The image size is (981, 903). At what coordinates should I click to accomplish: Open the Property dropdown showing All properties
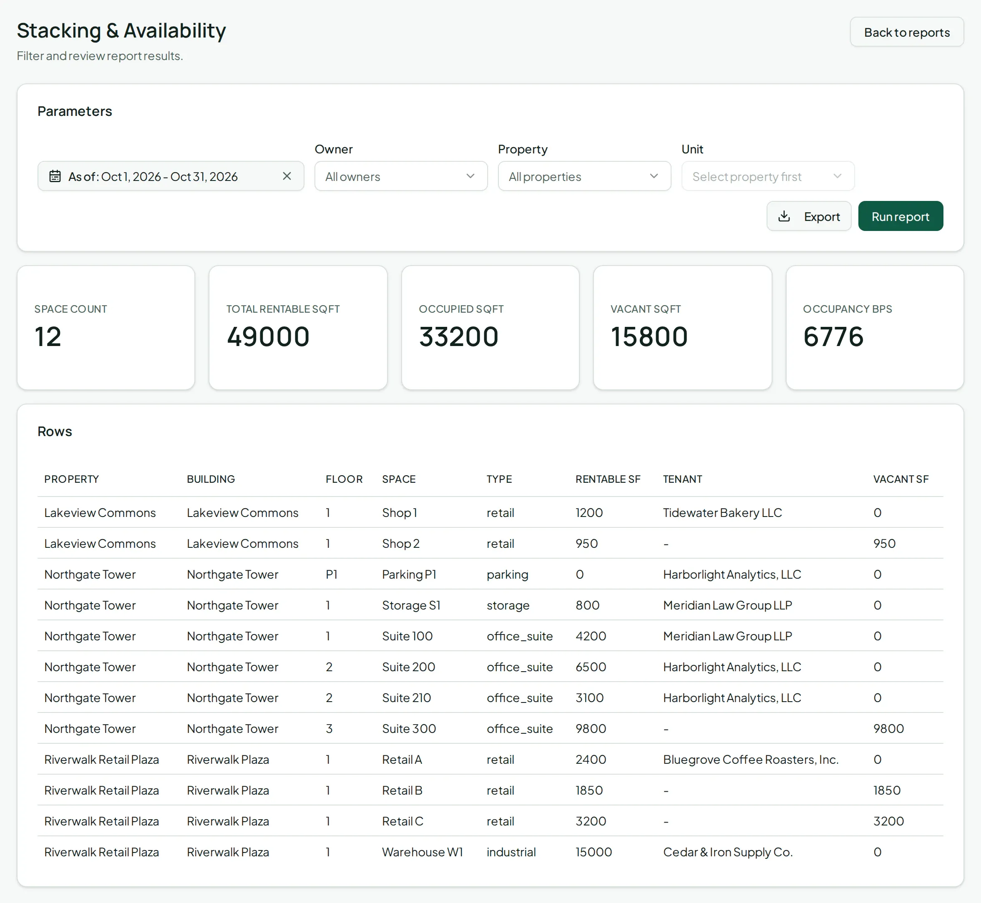click(584, 176)
